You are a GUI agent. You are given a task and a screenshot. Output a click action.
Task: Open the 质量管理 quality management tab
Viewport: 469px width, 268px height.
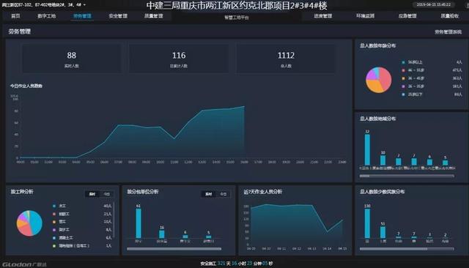154,16
